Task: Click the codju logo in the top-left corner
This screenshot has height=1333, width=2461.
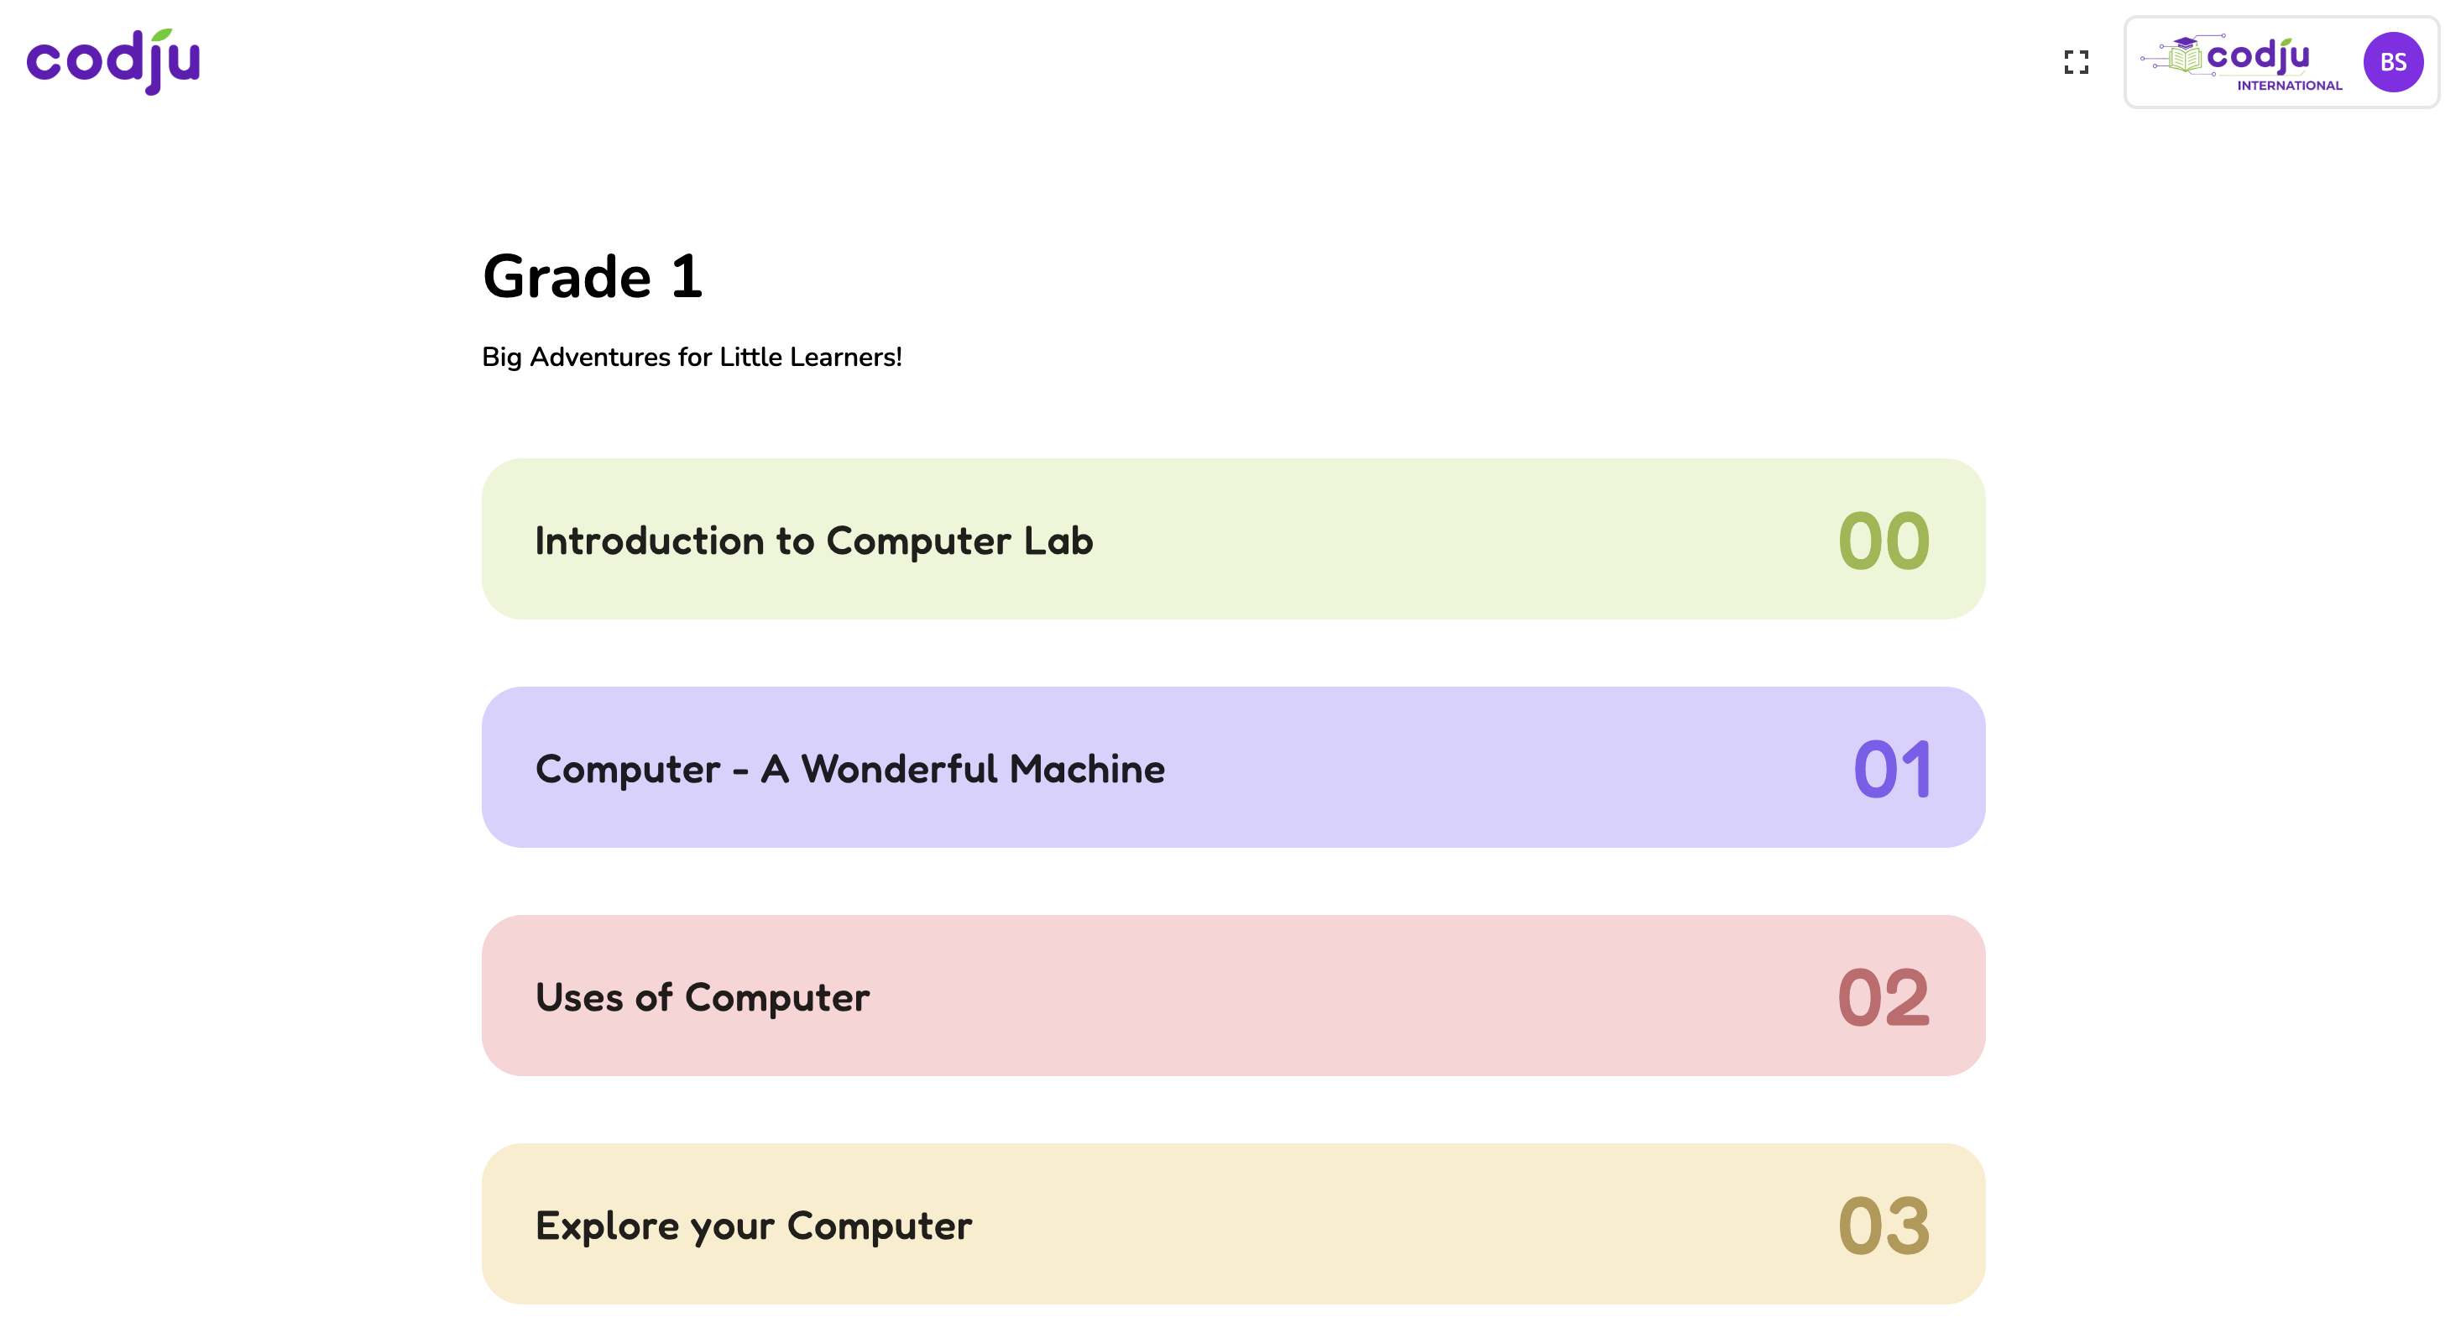Action: tap(113, 61)
